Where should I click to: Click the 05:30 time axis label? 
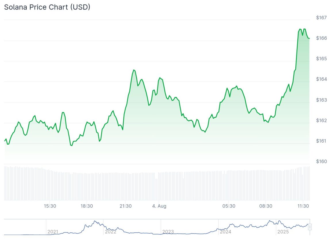point(229,206)
